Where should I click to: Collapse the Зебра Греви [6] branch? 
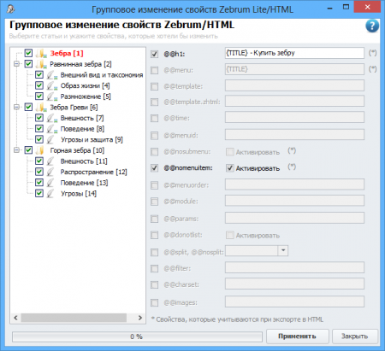17,107
